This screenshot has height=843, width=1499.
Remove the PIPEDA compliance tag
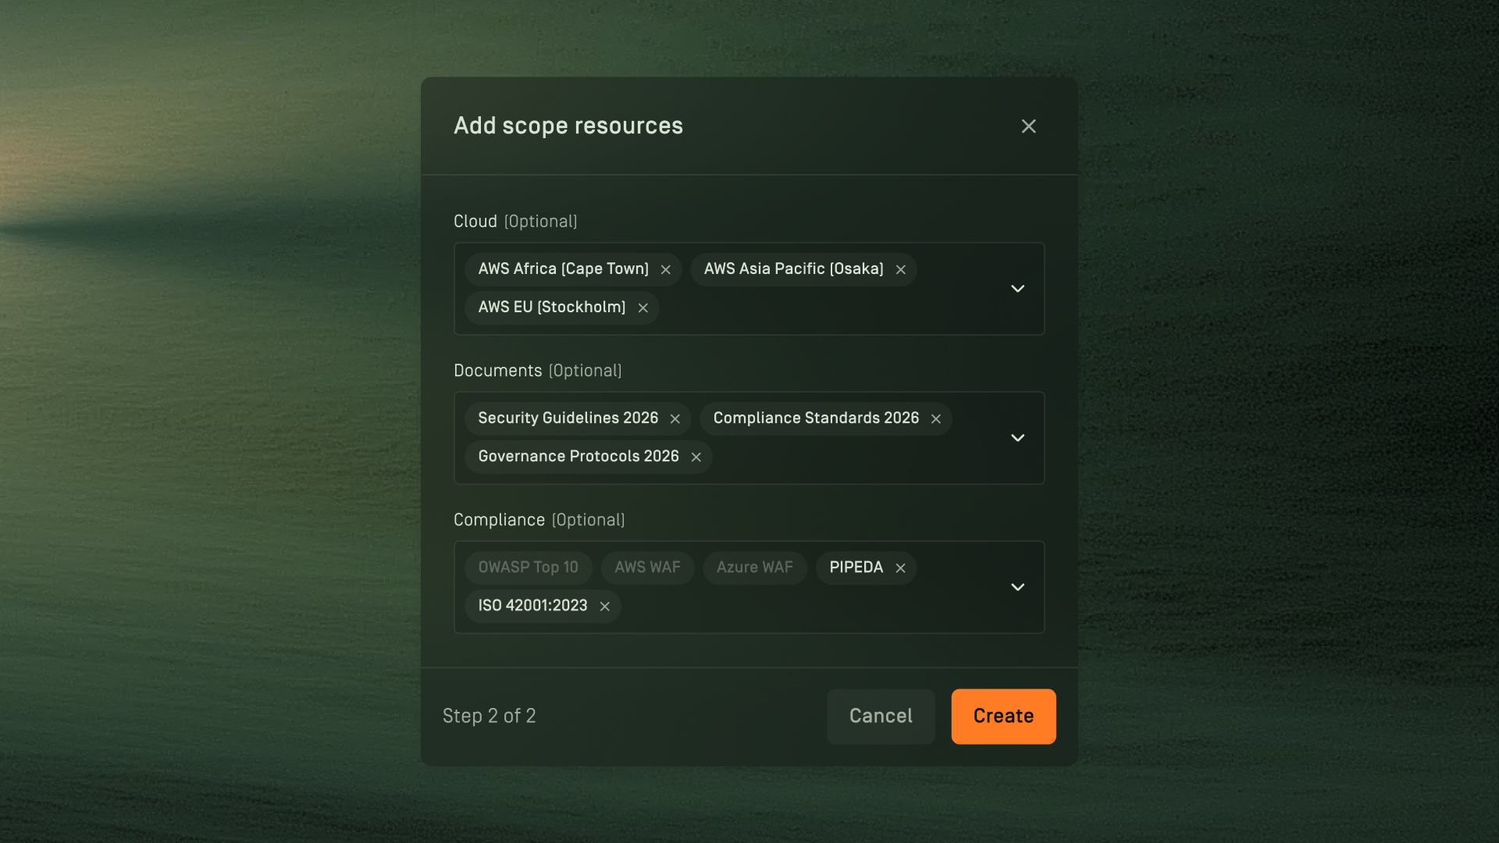pyautogui.click(x=901, y=568)
